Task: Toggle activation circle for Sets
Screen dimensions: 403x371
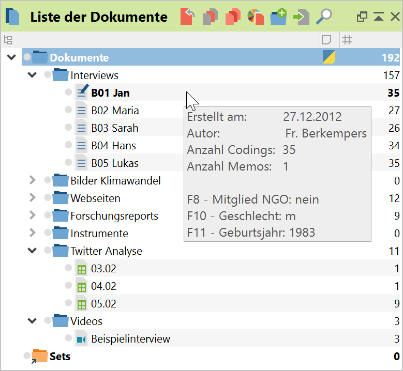Action: point(27,355)
